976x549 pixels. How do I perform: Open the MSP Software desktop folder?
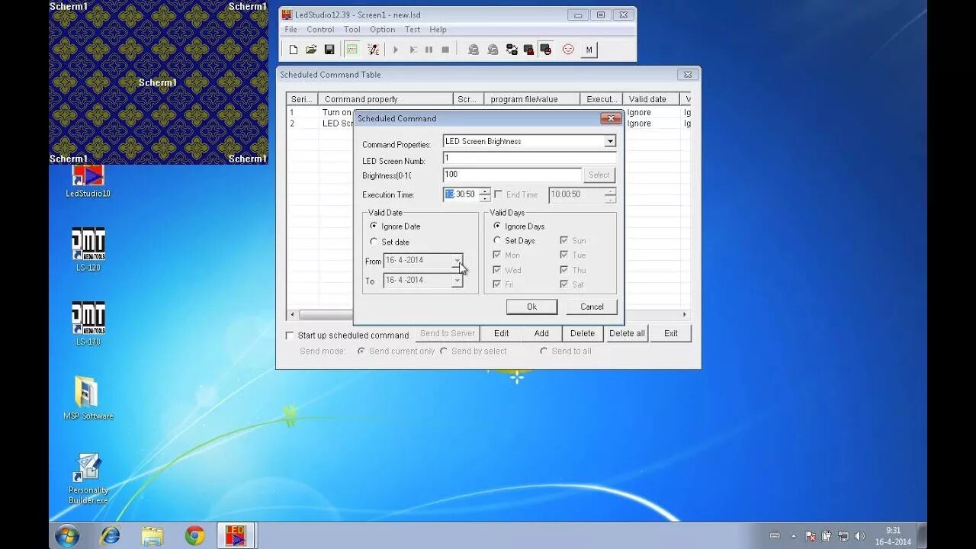(x=88, y=397)
